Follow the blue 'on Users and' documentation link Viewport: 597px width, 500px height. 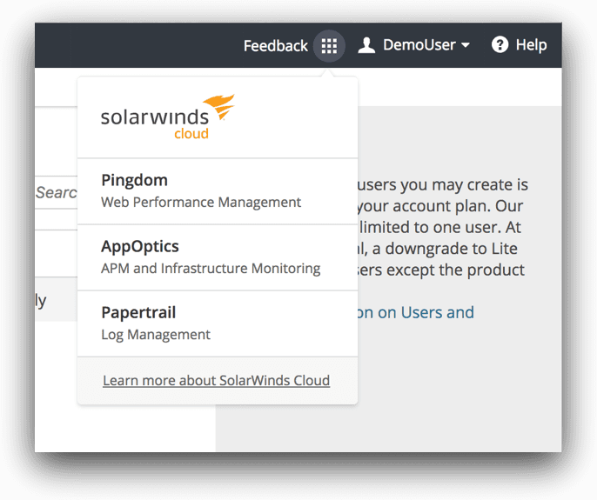pos(416,312)
